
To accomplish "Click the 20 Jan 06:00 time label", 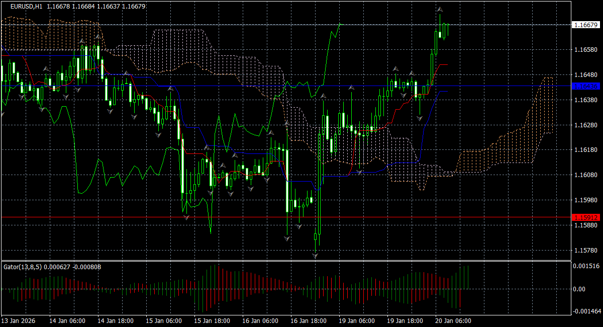I will [452, 321].
